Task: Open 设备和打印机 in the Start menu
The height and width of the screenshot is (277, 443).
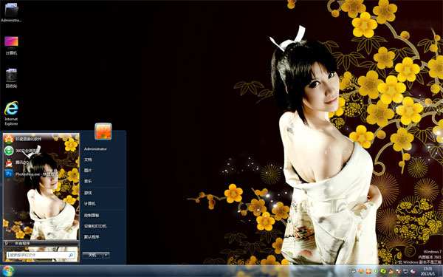Action: (95, 226)
